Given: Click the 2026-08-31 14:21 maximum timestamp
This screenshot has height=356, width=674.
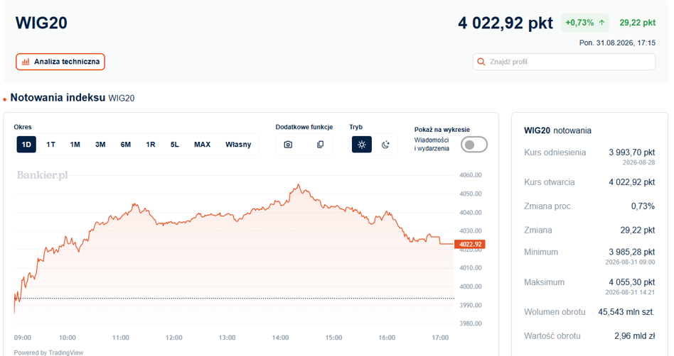Looking at the screenshot, I should coord(630,292).
